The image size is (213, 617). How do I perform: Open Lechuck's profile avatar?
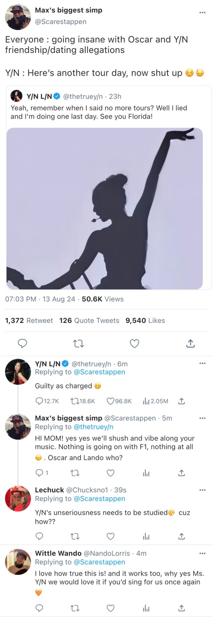[18, 498]
